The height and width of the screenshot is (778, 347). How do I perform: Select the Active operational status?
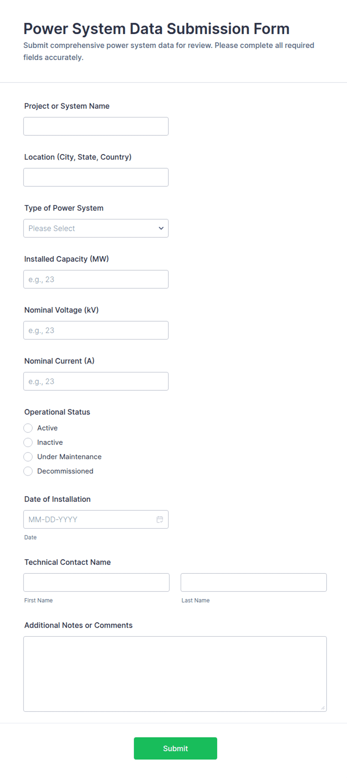28,428
